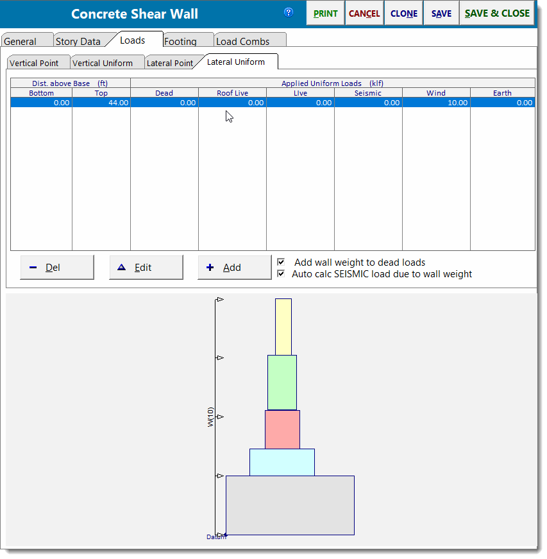The image size is (547, 559).
Task: Click the triangle icon on the Edit button
Action: 121,267
